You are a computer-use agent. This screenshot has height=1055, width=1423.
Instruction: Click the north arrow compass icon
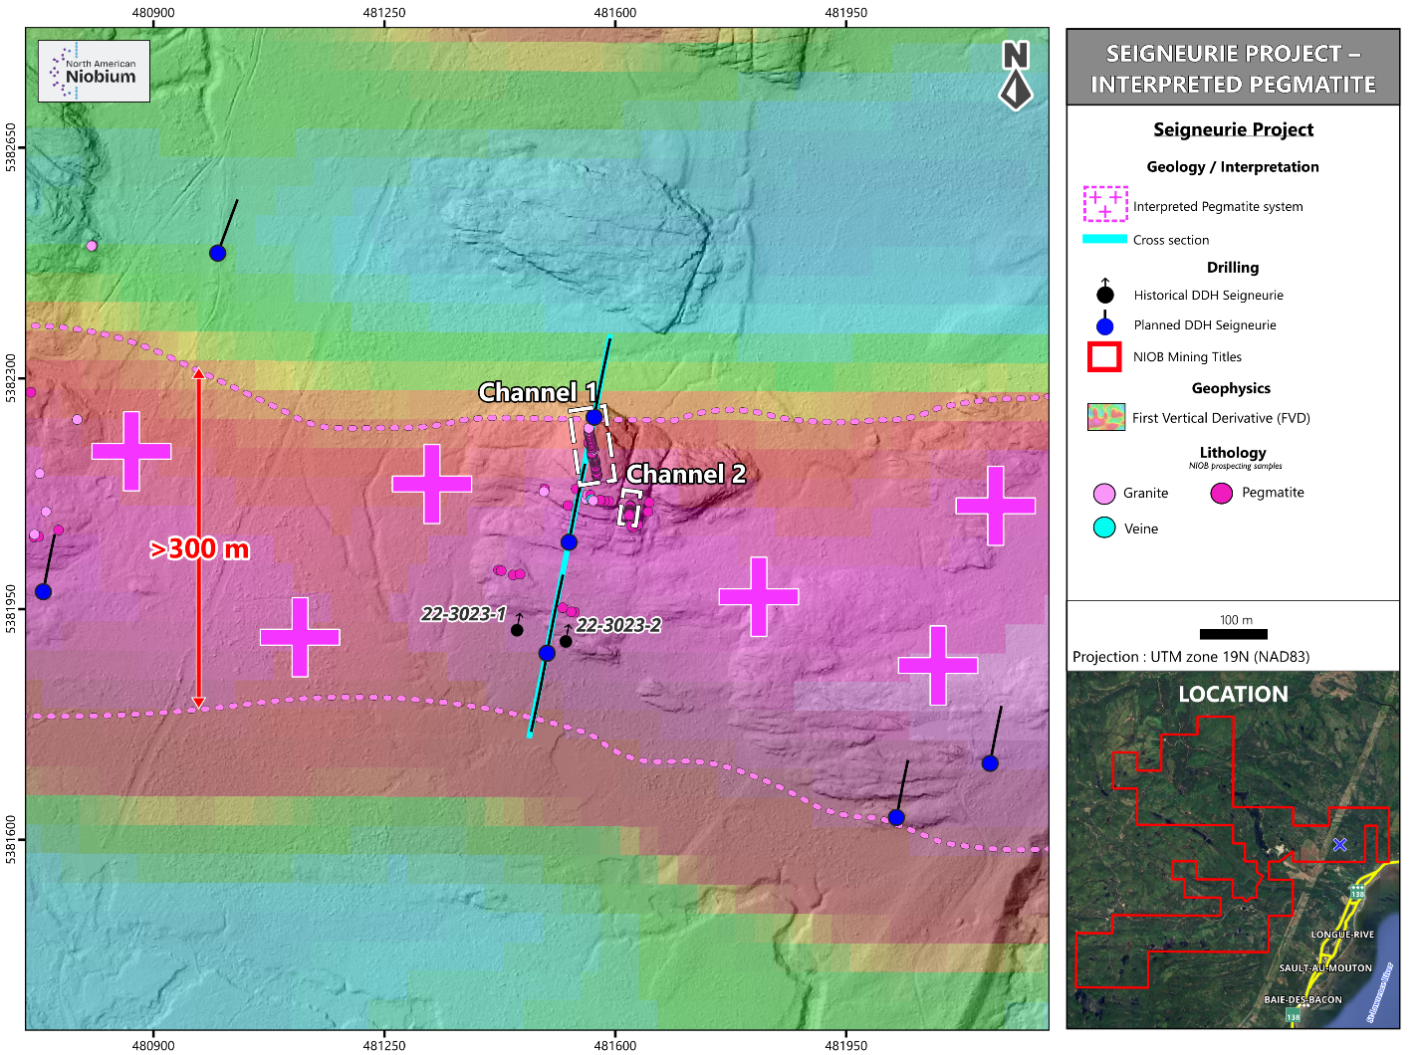1015,76
